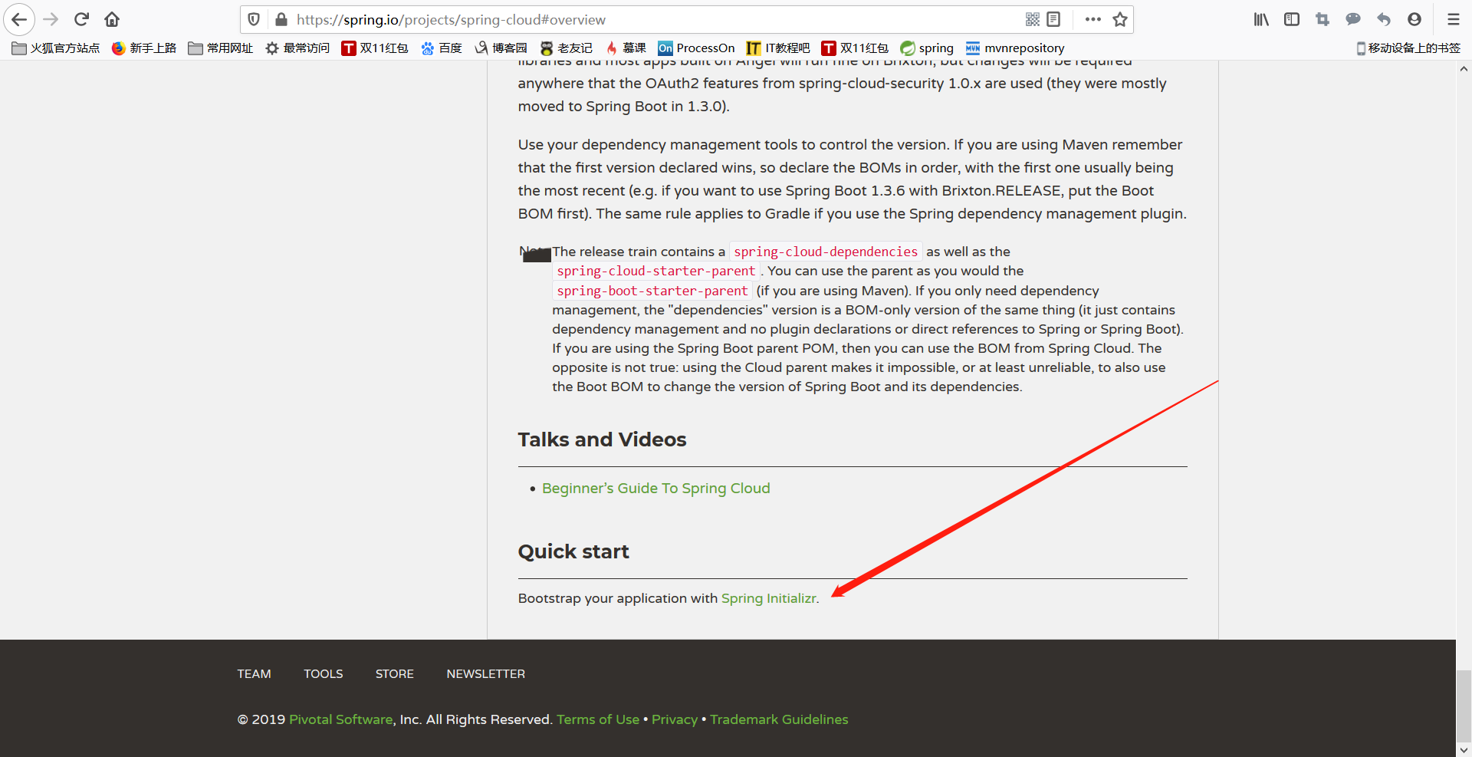Open page actions three-dots menu
The height and width of the screenshot is (757, 1472).
[1093, 19]
